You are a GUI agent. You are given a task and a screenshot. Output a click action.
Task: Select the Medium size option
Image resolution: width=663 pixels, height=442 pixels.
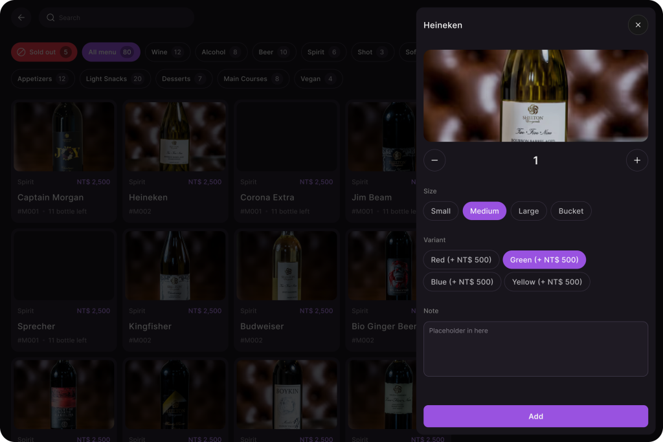[484, 211]
